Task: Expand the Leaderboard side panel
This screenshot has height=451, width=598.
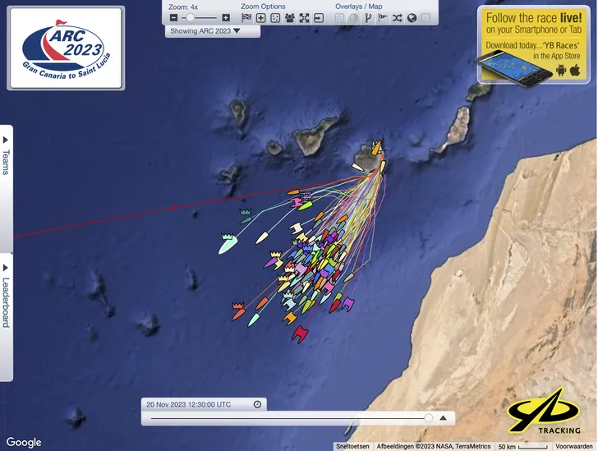Action: click(6, 296)
